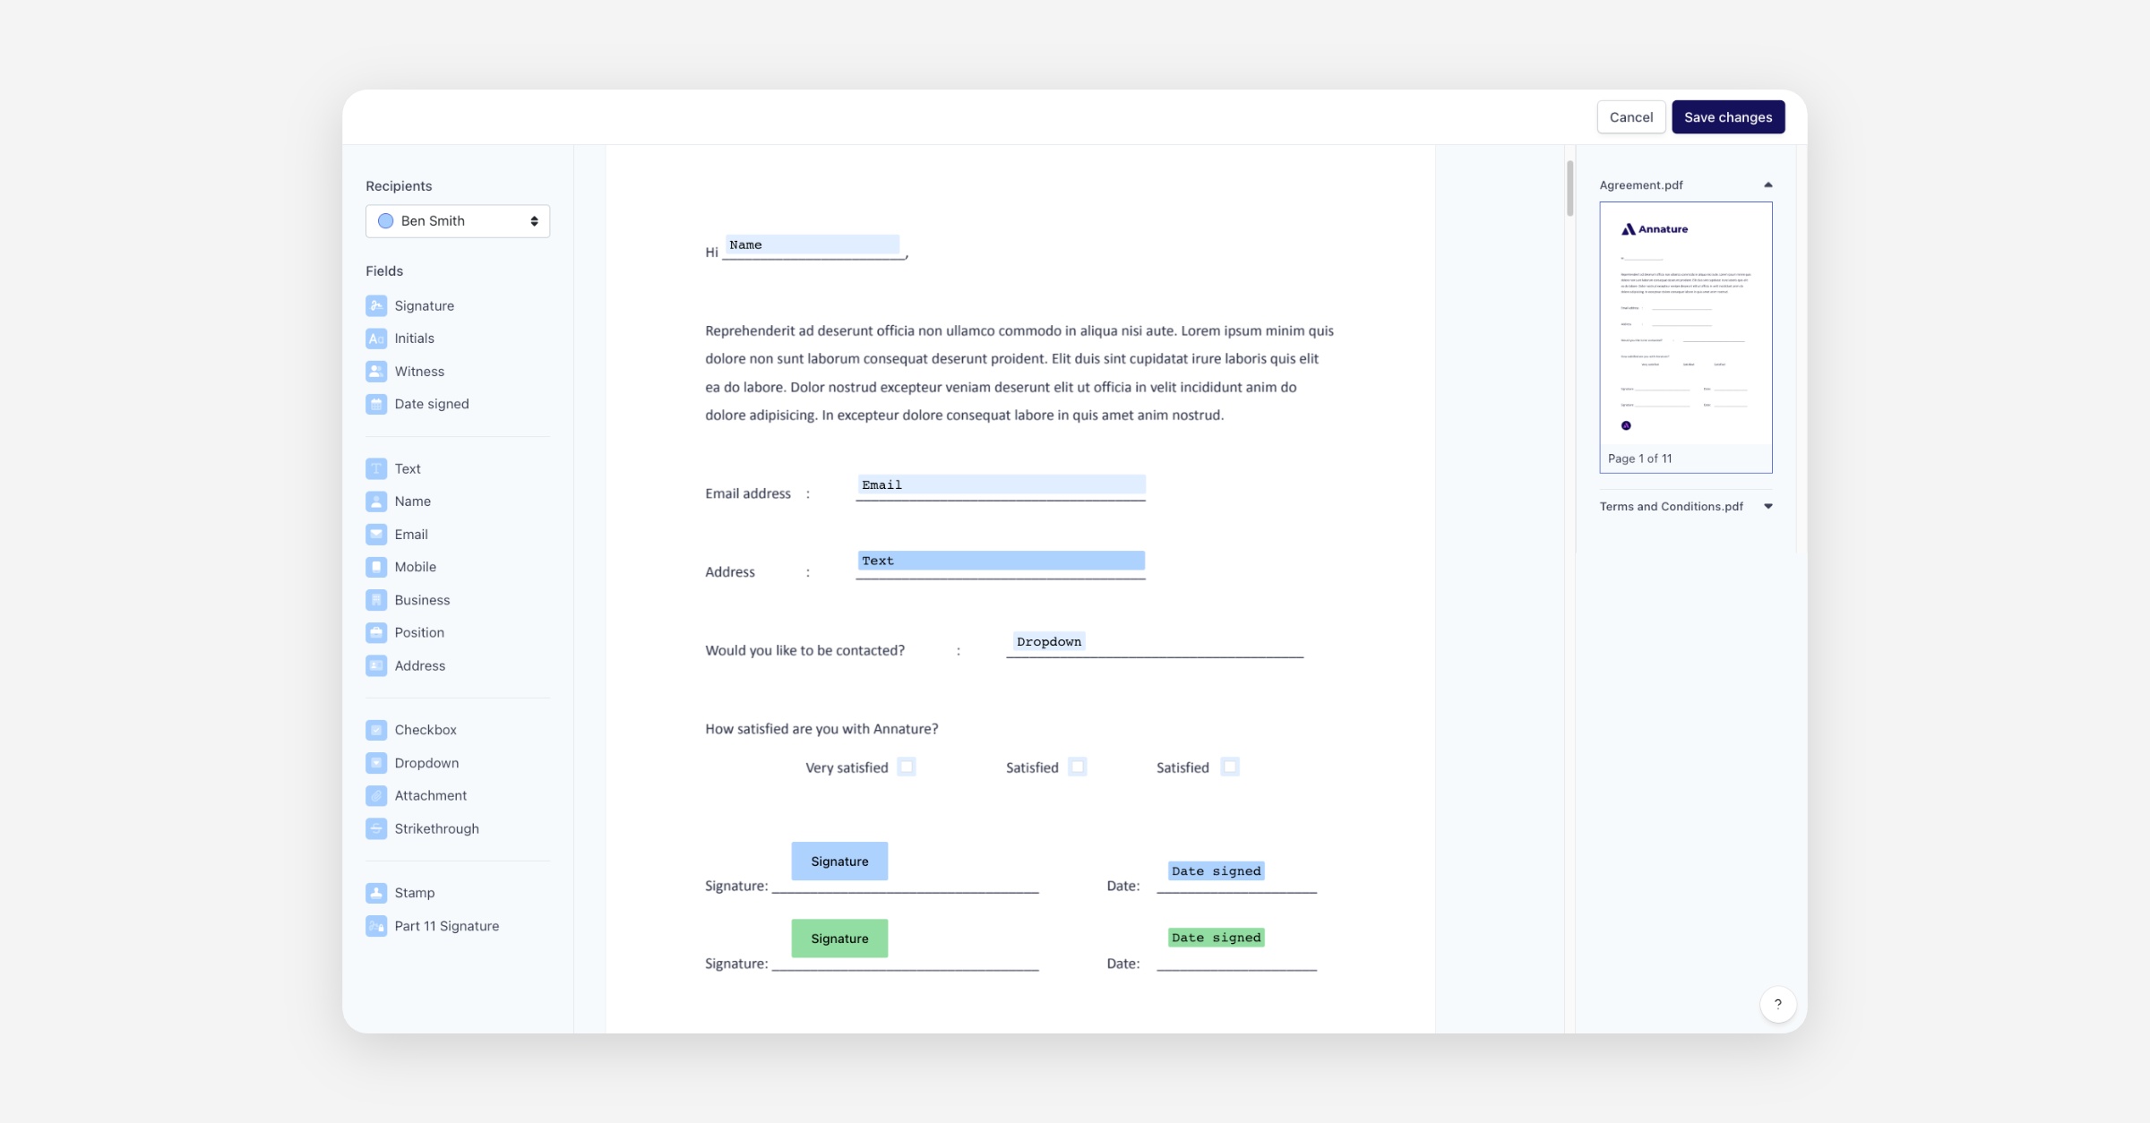This screenshot has height=1123, width=2150.
Task: Click the green Signature field block
Action: [839, 938]
